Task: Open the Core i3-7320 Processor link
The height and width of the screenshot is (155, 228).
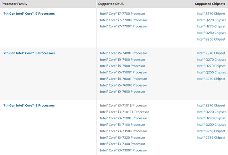Action: [122, 138]
